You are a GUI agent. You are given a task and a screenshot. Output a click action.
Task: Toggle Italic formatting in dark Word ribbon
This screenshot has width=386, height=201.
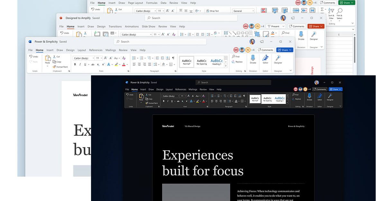pyautogui.click(x=167, y=101)
